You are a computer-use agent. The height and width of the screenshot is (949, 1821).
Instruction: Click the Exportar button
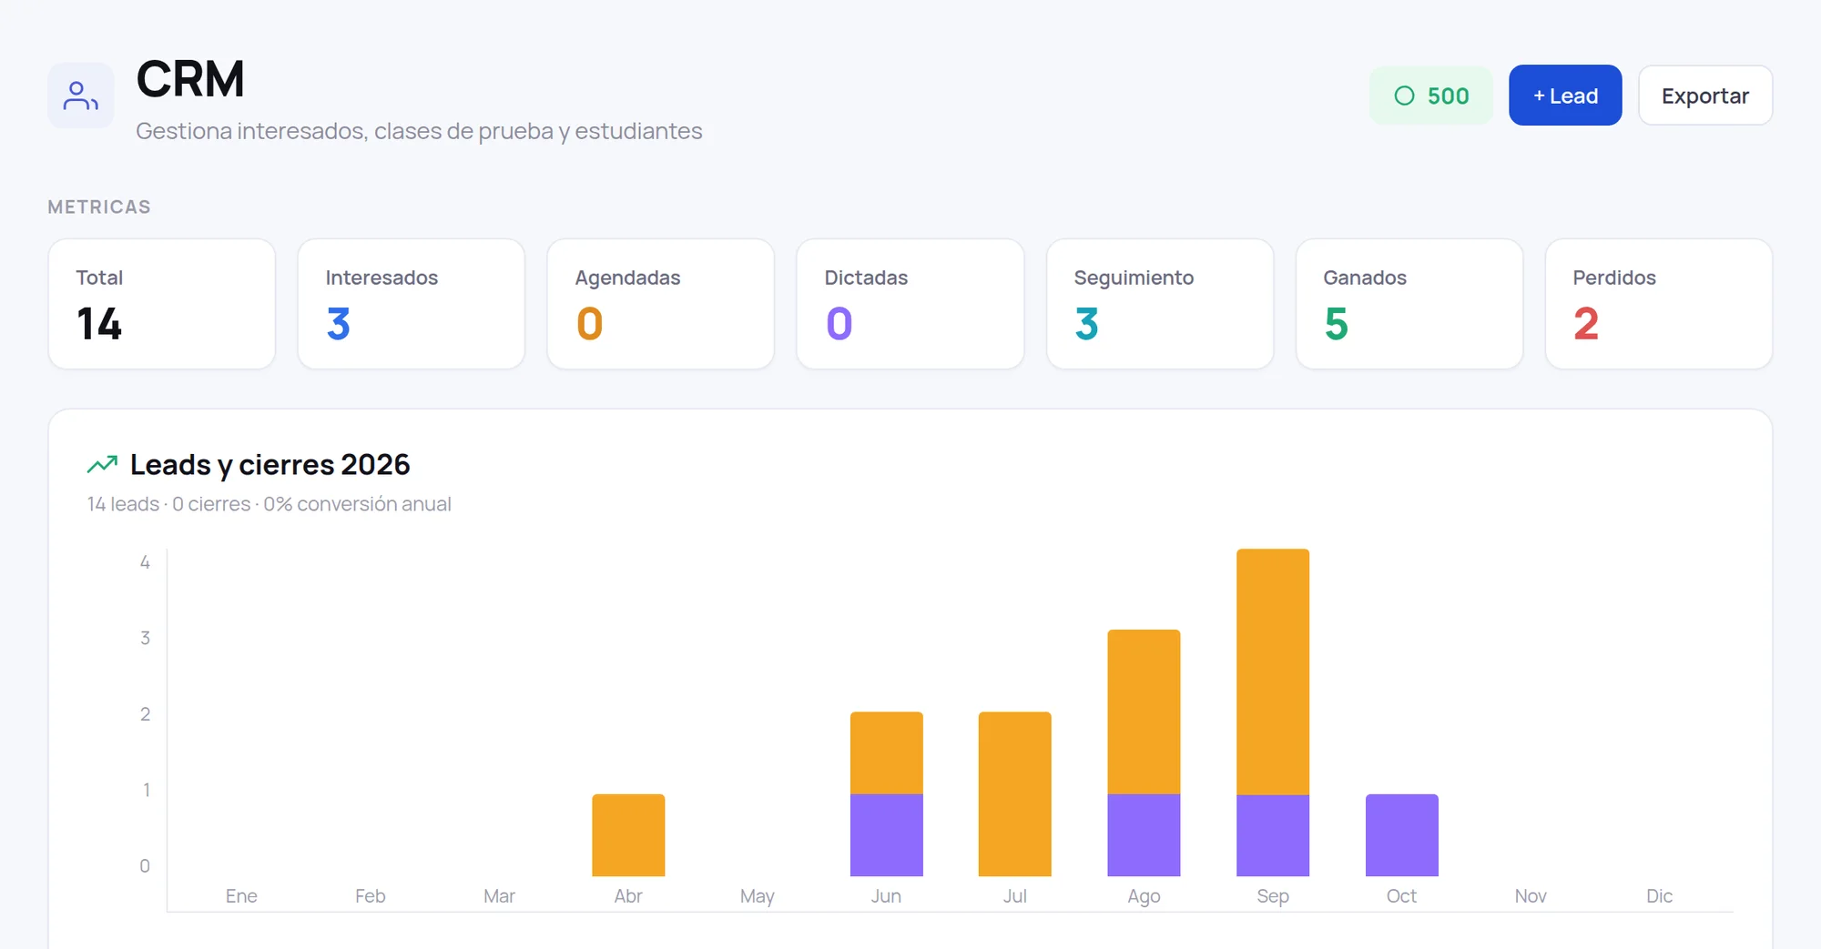coord(1704,96)
